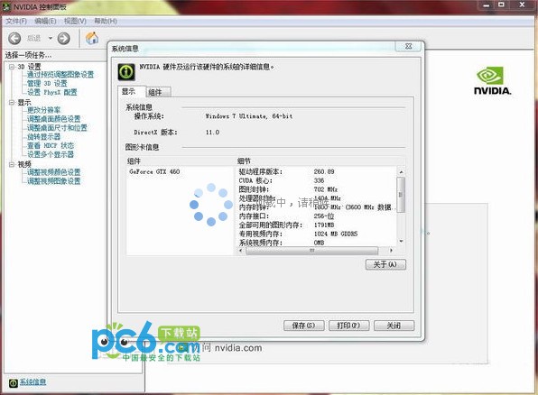Viewport: 538px width, 395px height.
Task: Open 设置多个显示器
Action: pos(51,154)
